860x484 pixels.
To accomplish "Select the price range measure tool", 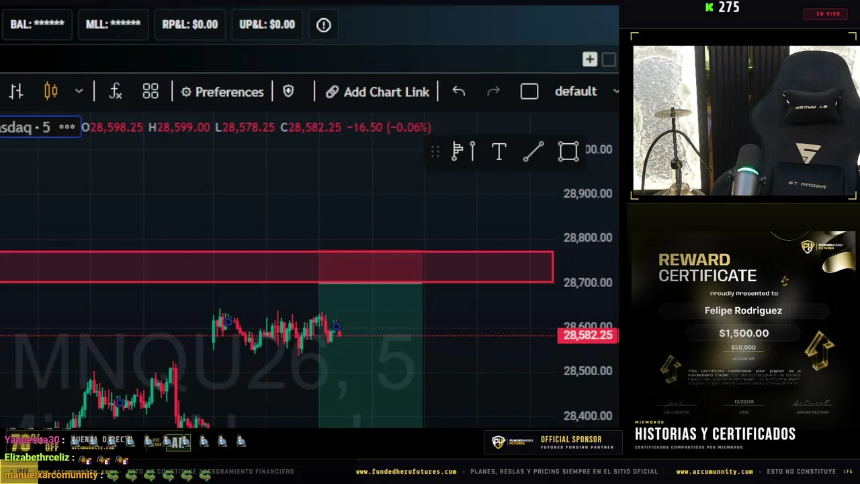I will (464, 152).
